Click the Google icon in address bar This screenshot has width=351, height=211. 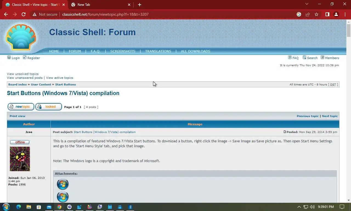299,14
